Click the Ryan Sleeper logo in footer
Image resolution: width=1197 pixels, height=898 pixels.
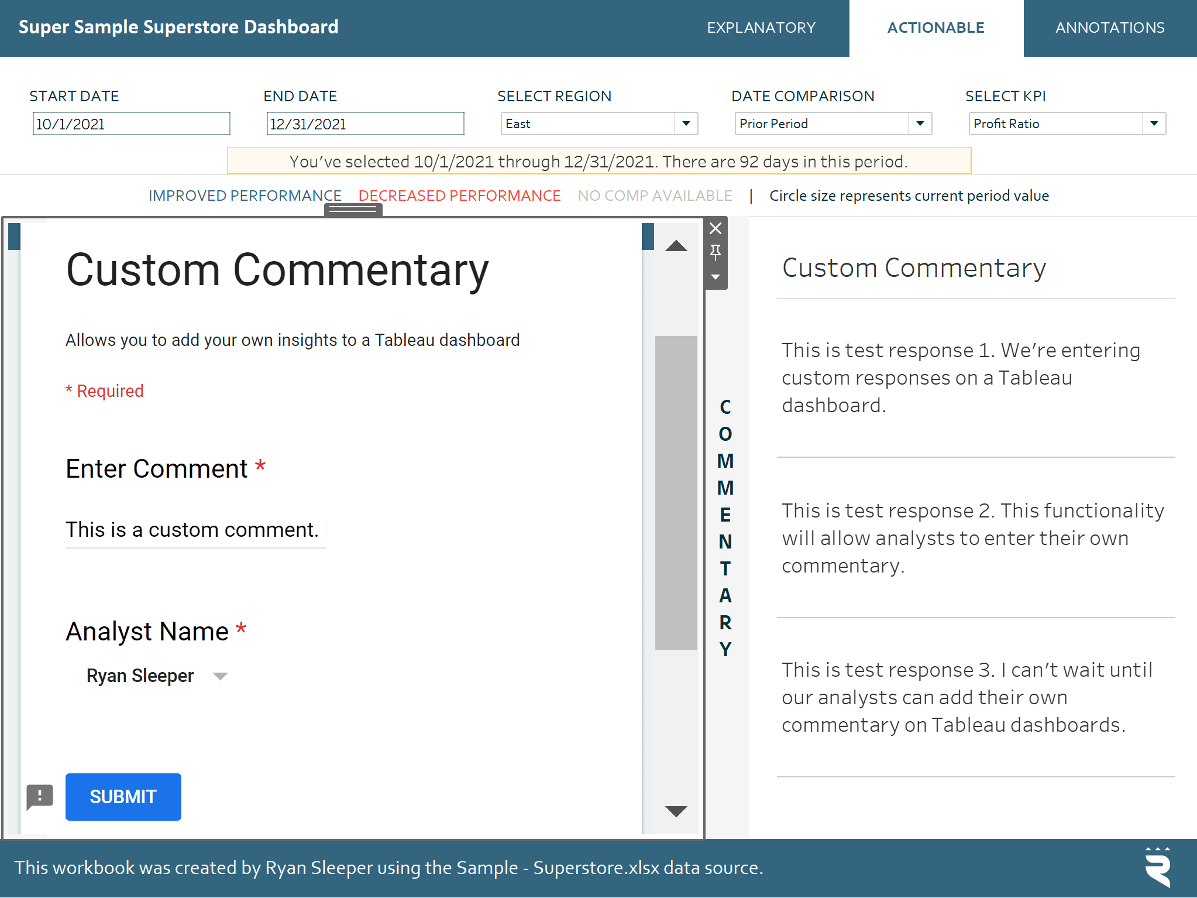[1158, 868]
